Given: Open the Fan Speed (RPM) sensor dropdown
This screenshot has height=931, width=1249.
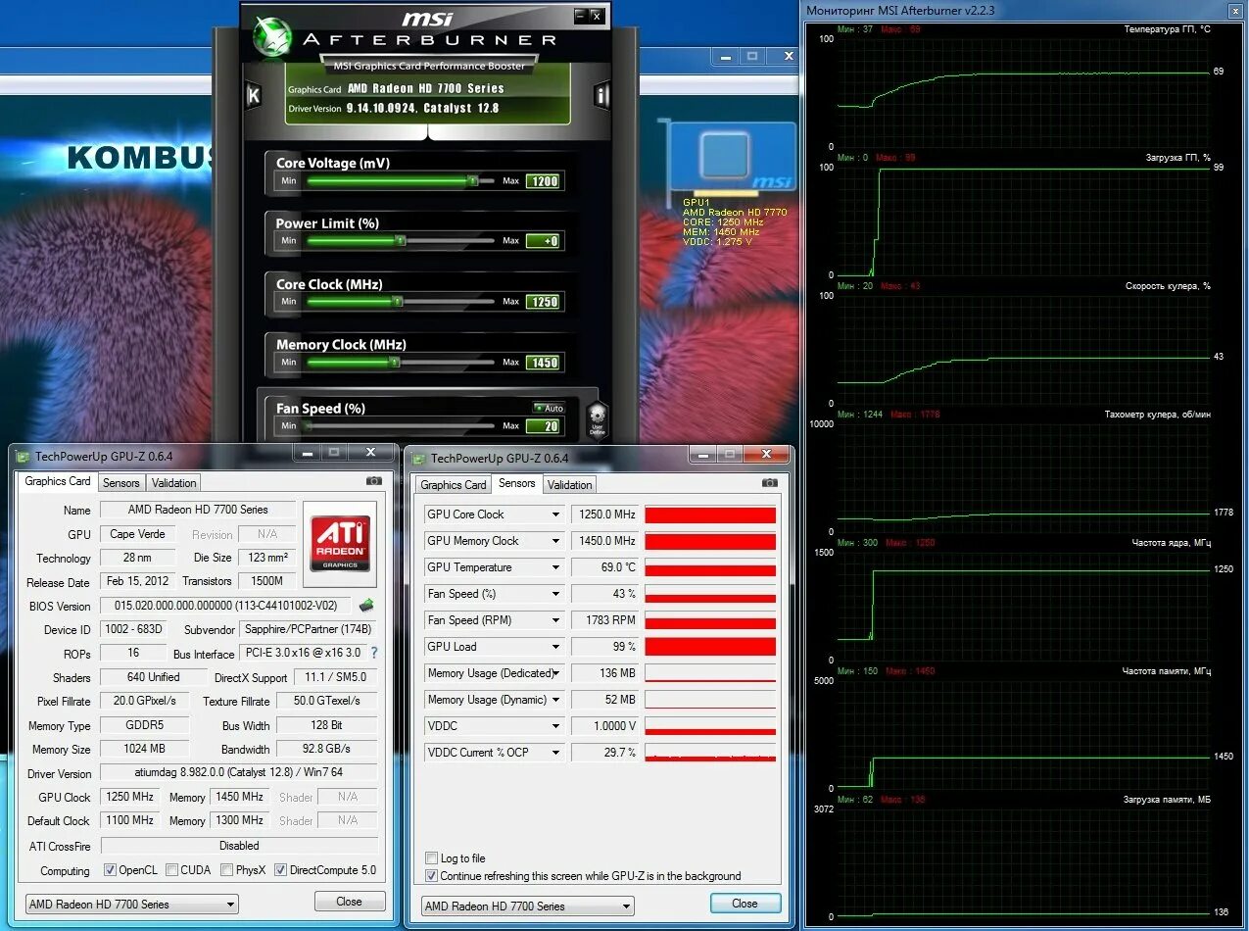Looking at the screenshot, I should tap(555, 620).
